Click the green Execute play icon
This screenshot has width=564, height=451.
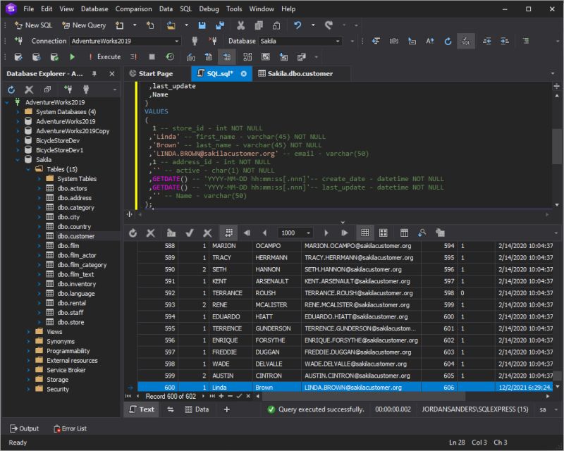[72, 57]
